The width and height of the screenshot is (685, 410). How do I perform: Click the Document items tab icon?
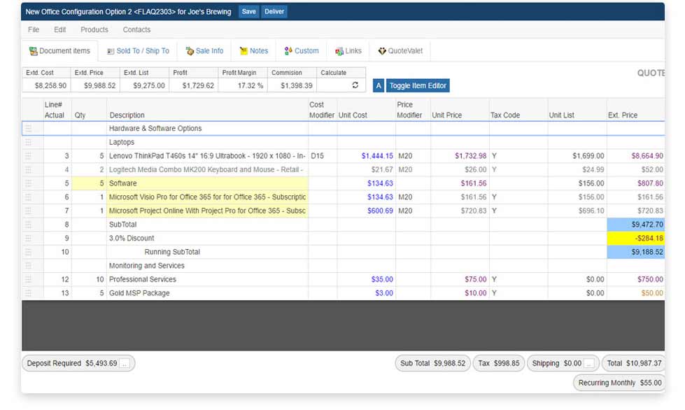tap(33, 51)
